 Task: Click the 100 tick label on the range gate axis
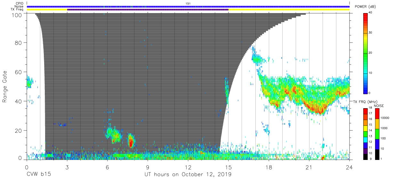(17, 15)
